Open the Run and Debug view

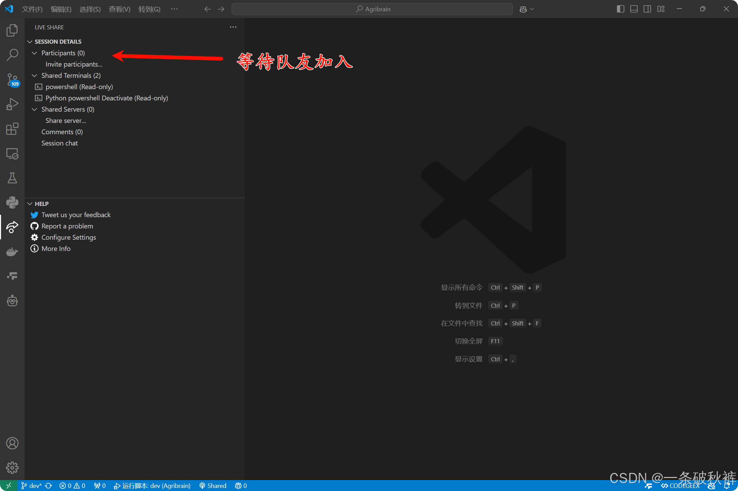(12, 104)
